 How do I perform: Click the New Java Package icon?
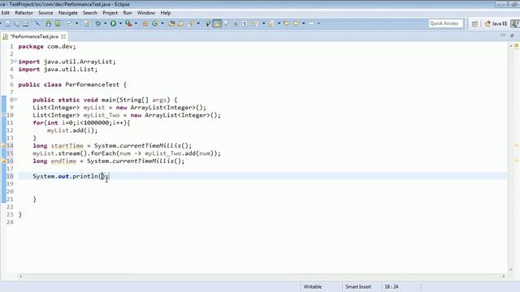pos(145,24)
